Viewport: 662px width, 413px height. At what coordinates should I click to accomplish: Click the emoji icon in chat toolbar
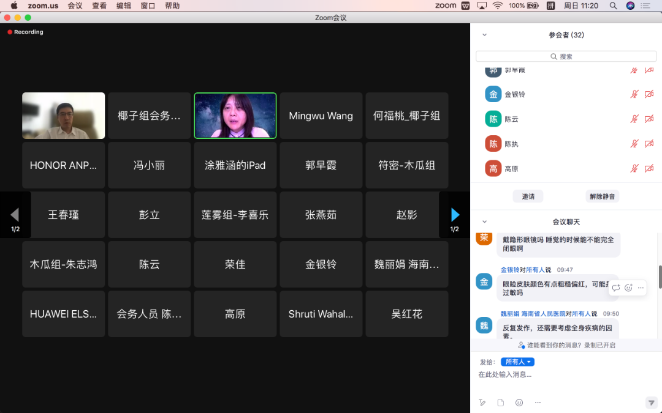tap(519, 403)
